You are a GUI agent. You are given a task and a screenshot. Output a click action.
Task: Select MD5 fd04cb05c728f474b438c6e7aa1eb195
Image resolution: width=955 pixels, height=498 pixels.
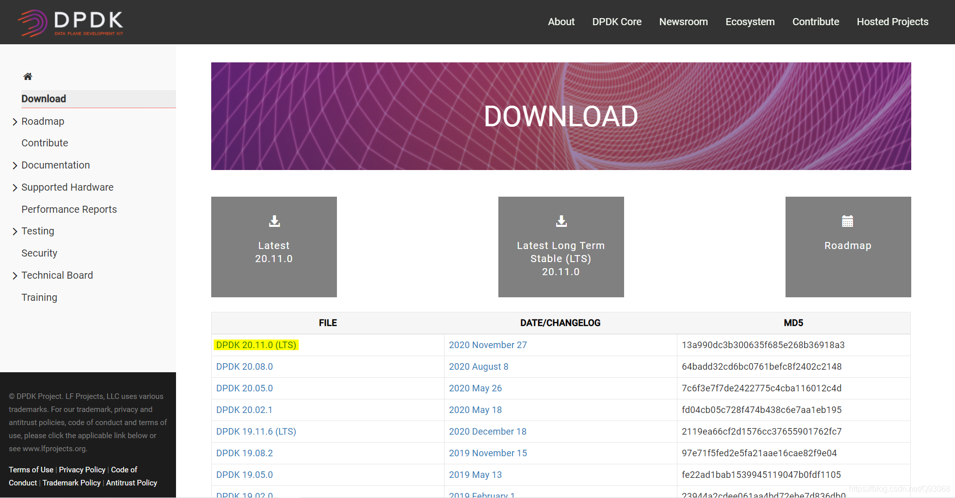pyautogui.click(x=762, y=410)
